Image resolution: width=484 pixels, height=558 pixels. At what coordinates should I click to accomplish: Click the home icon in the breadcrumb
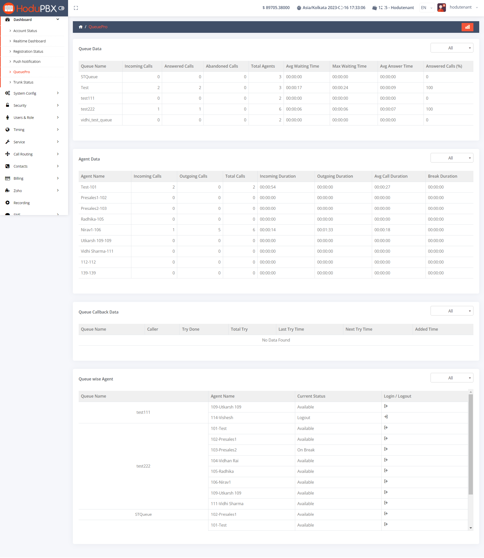point(81,27)
